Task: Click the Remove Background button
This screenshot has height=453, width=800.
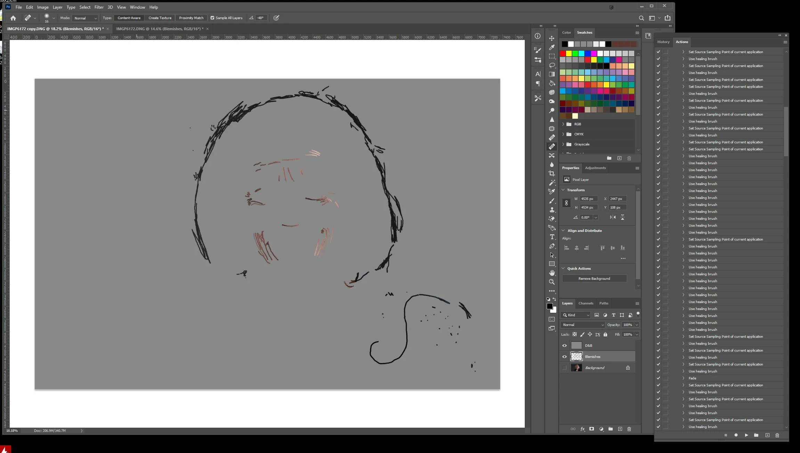Action: click(x=594, y=279)
